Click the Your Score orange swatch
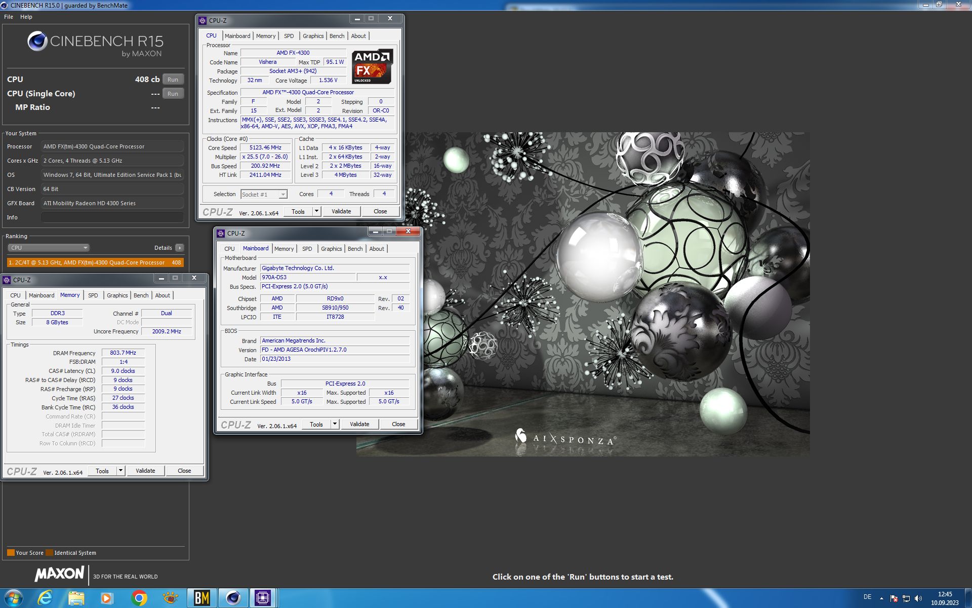 pyautogui.click(x=11, y=553)
